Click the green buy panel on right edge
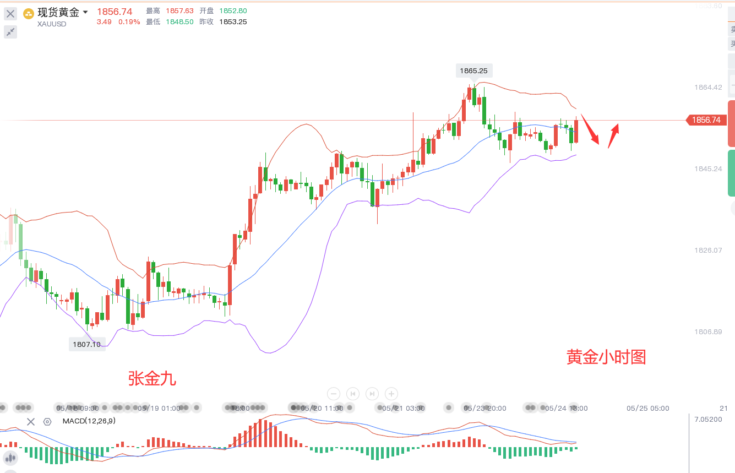Viewport: 735px width, 473px height. click(731, 173)
